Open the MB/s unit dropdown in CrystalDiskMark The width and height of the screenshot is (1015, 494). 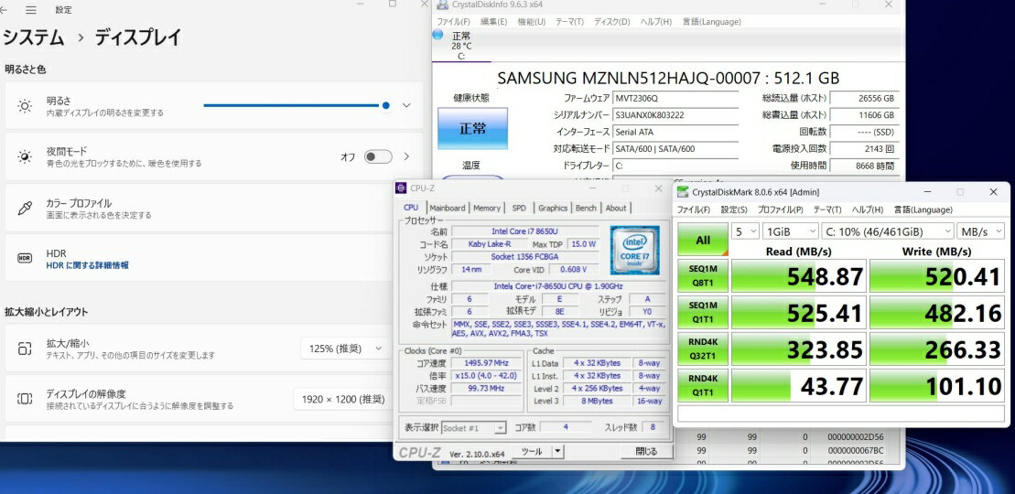(980, 231)
